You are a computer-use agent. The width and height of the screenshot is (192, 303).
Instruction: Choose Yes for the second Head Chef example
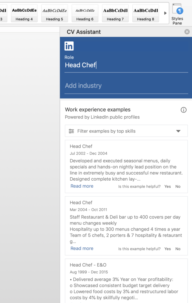coord(167,249)
